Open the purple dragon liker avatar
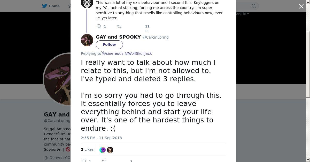 103,150
